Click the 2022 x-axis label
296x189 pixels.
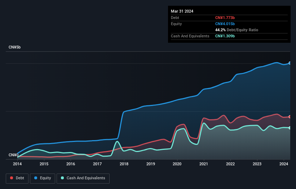230,164
